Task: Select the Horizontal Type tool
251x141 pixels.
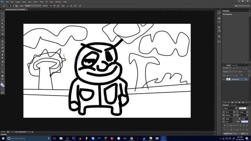Action: tap(2, 65)
